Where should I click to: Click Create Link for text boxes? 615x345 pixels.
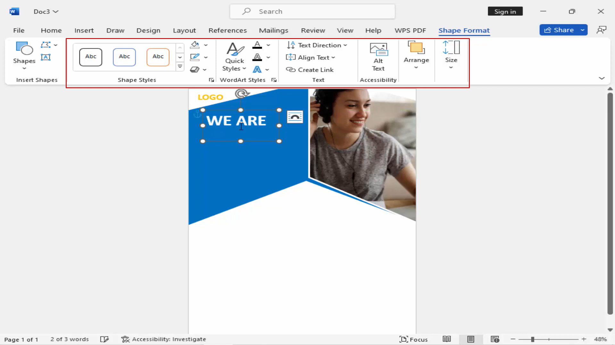pyautogui.click(x=310, y=69)
